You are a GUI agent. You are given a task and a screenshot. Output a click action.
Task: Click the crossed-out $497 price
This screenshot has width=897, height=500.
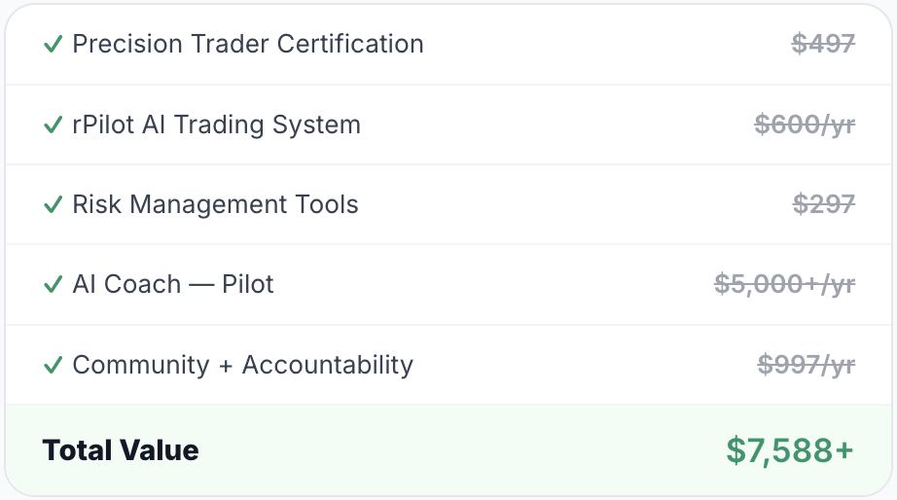click(x=823, y=44)
